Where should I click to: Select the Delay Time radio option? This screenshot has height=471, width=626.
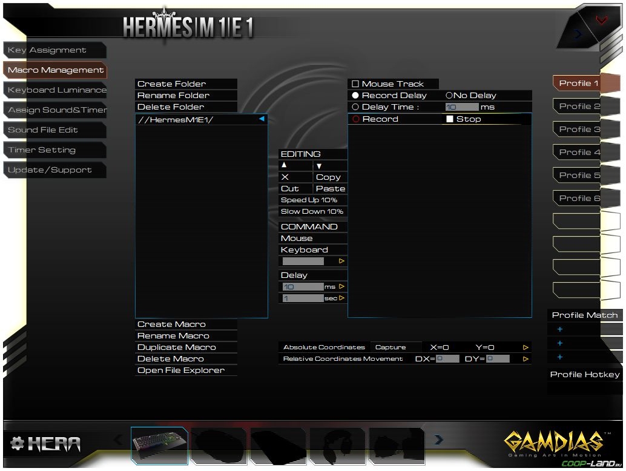[355, 107]
